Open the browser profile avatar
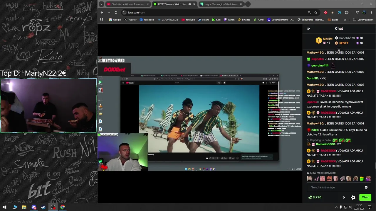This screenshot has width=376, height=211. 364,13
